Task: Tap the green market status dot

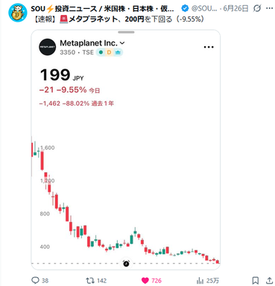Action: click(101, 52)
